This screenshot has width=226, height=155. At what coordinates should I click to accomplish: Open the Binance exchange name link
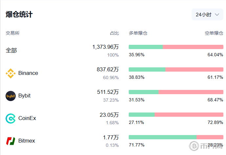click(28, 73)
